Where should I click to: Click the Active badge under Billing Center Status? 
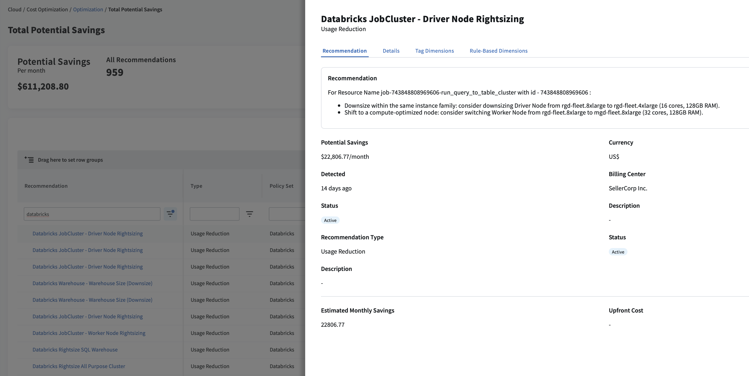click(x=618, y=252)
